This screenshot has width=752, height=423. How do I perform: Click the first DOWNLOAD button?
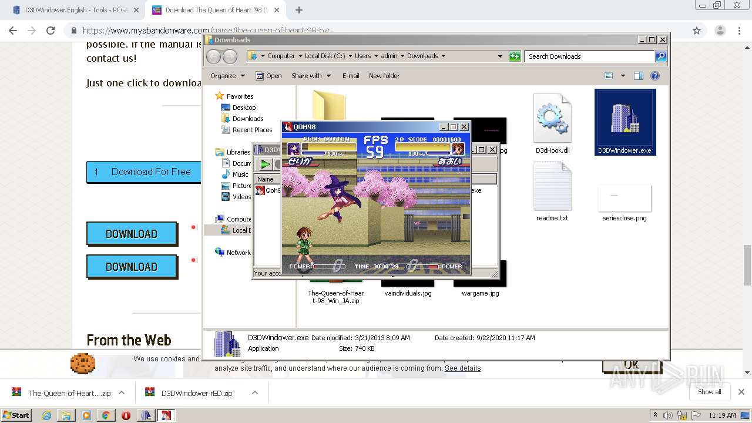pos(132,234)
